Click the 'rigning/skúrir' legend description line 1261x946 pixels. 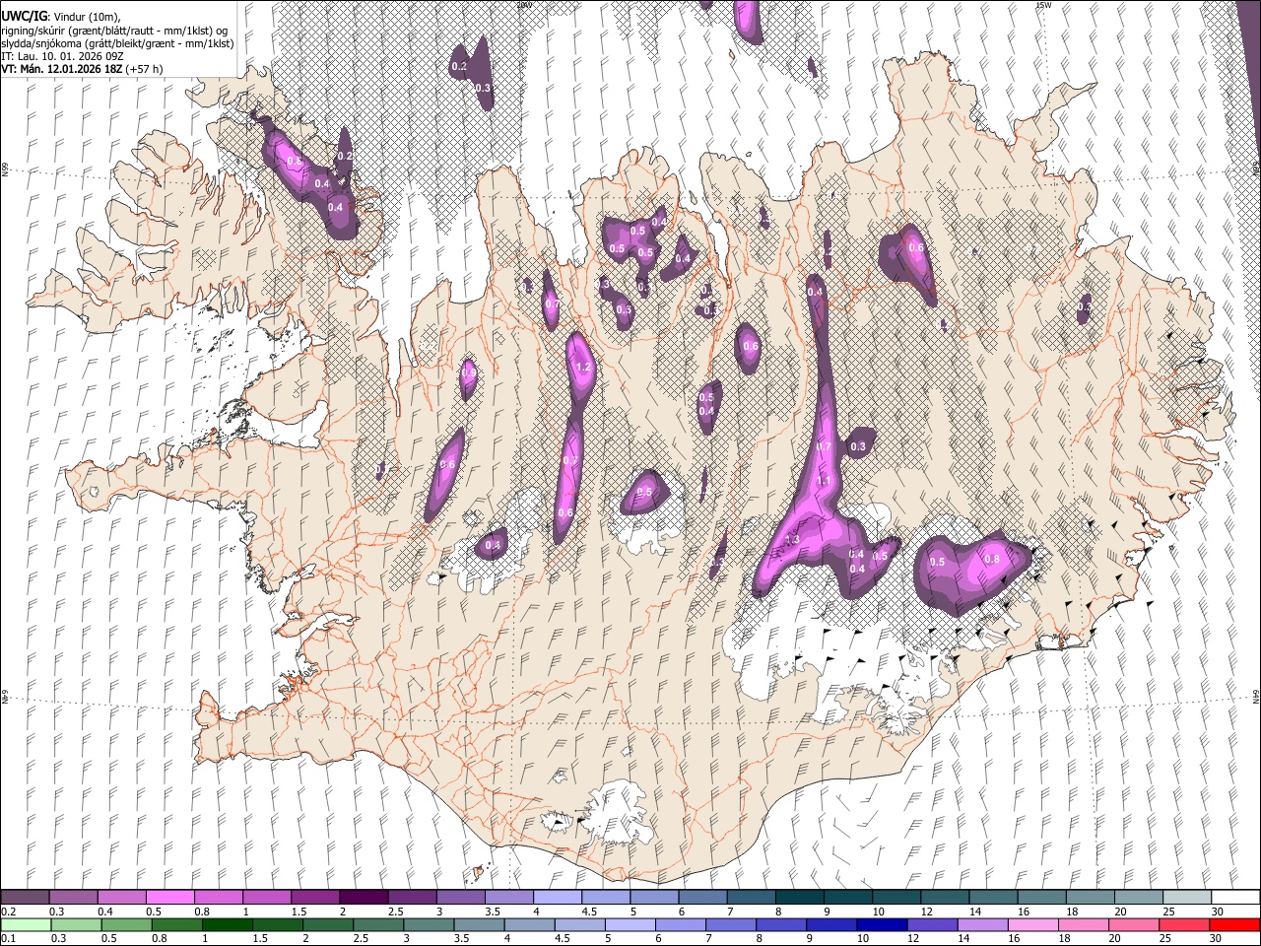pyautogui.click(x=113, y=31)
